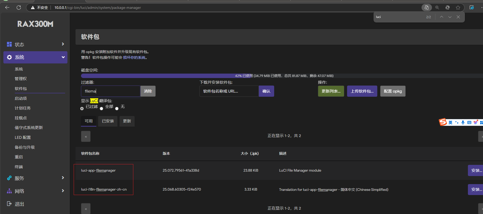Click the address bar URL

(x=98, y=8)
